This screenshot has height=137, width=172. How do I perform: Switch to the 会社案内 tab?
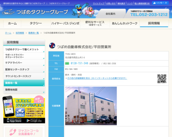(110, 14)
